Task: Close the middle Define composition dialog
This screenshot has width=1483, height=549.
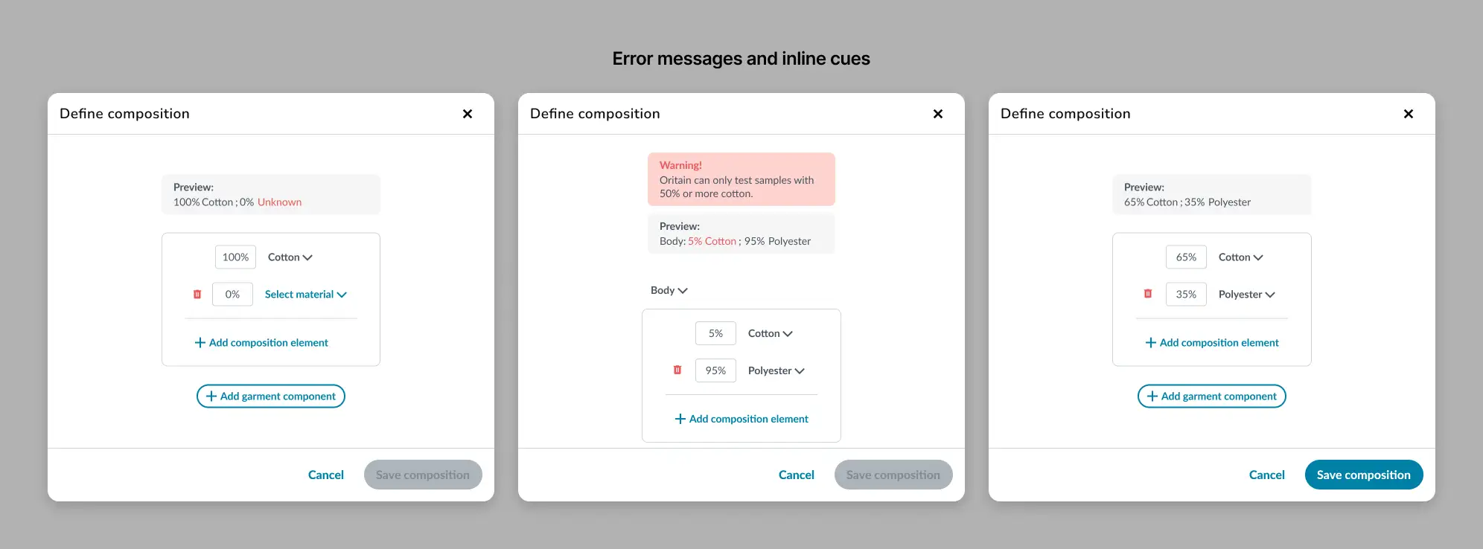Action: pos(938,114)
